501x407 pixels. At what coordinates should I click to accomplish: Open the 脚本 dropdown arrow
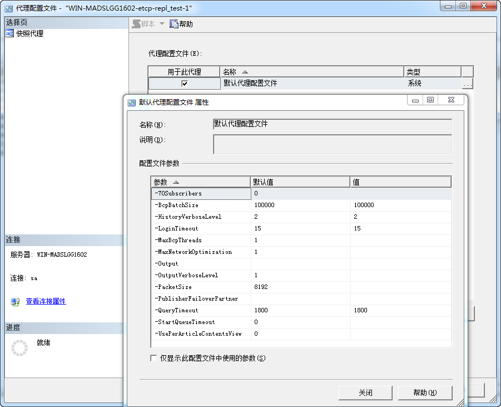(x=162, y=24)
